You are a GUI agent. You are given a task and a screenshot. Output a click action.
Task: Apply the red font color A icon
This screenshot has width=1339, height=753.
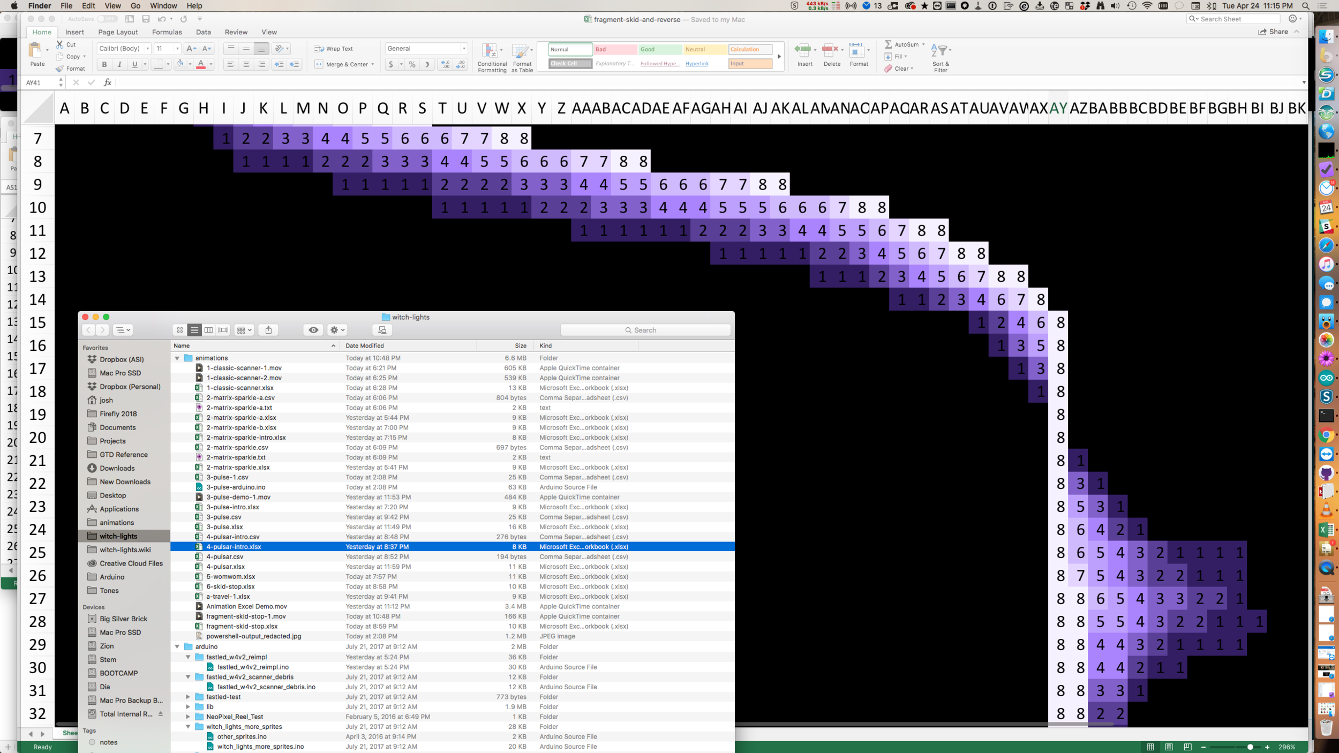click(201, 64)
